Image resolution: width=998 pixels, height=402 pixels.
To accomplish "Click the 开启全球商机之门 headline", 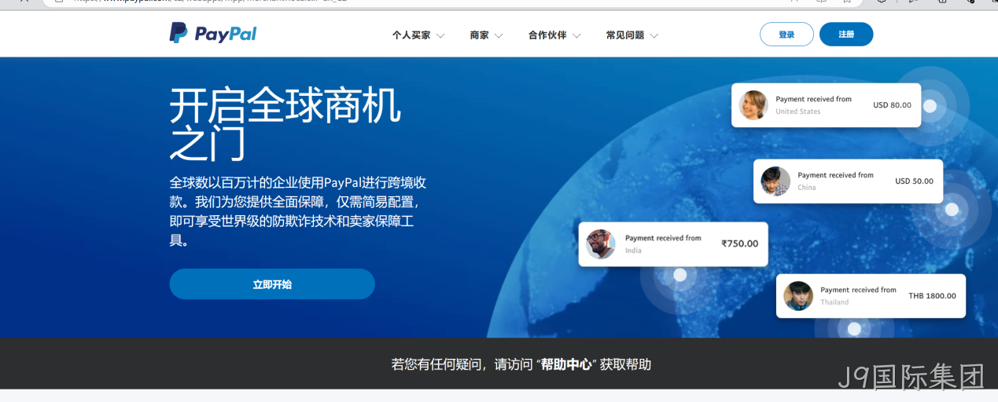I will (285, 124).
